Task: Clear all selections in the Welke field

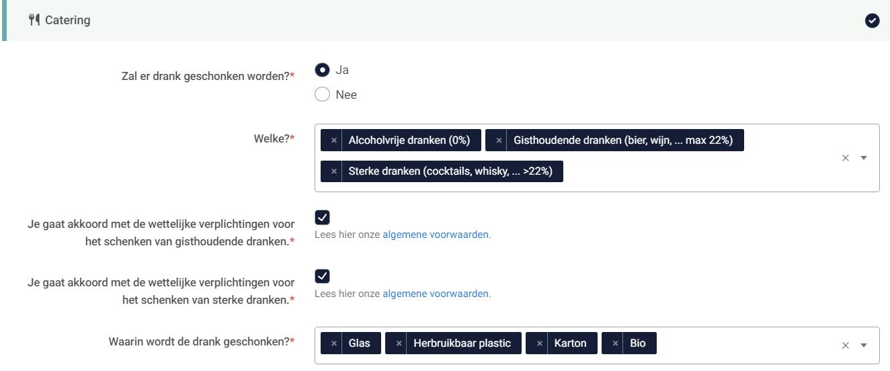Action: pos(846,158)
